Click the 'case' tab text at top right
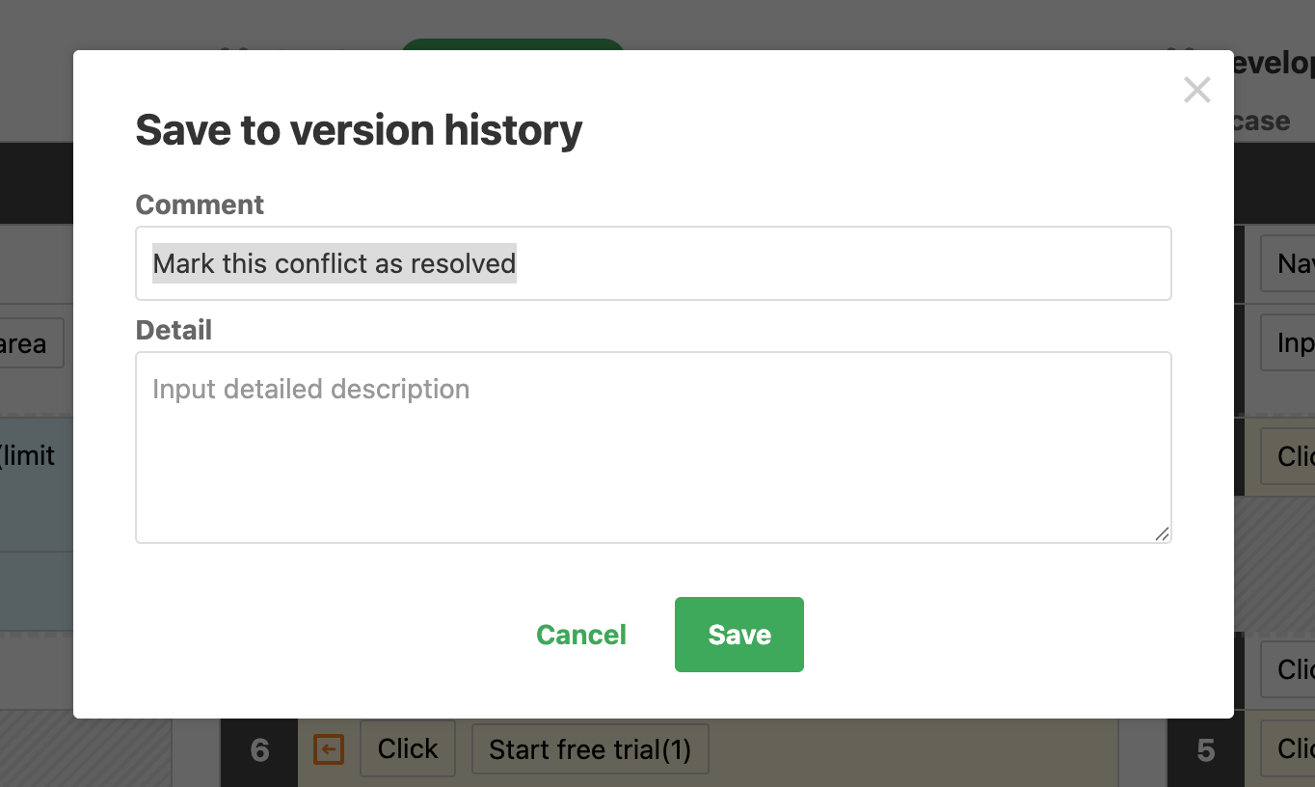The image size is (1315, 787). tap(1261, 122)
